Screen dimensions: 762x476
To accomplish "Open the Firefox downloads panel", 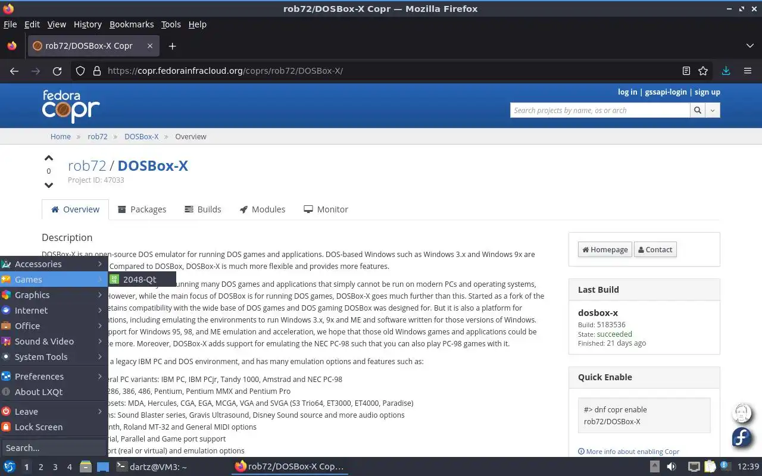I will click(x=726, y=71).
